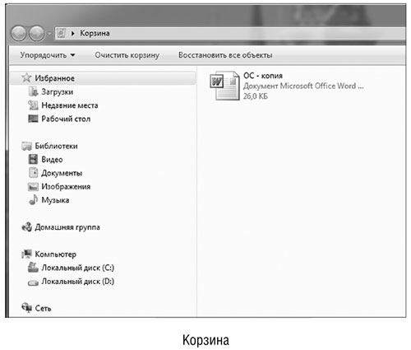Select the Word document ОС - копия icon
The width and height of the screenshot is (411, 350).
(224, 86)
